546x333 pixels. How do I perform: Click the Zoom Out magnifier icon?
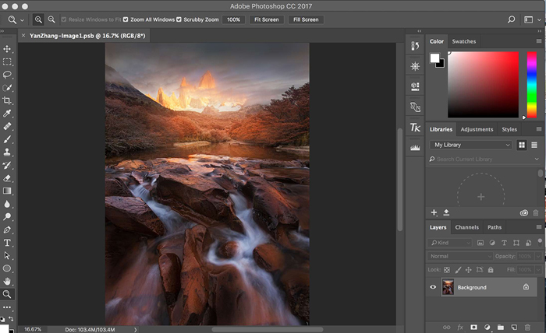coord(51,19)
